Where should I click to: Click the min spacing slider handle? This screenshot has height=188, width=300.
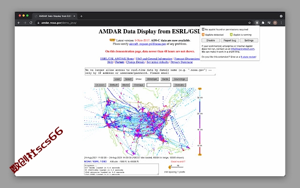tap(170, 167)
